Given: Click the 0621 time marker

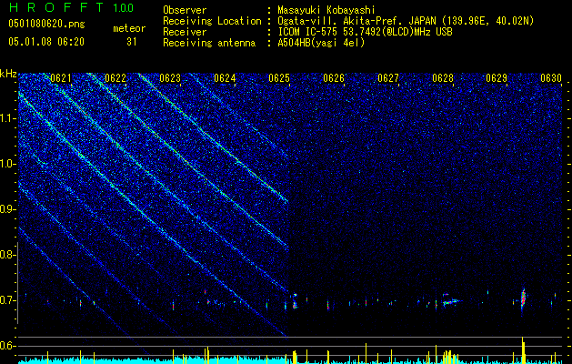Looking at the screenshot, I should click(61, 78).
